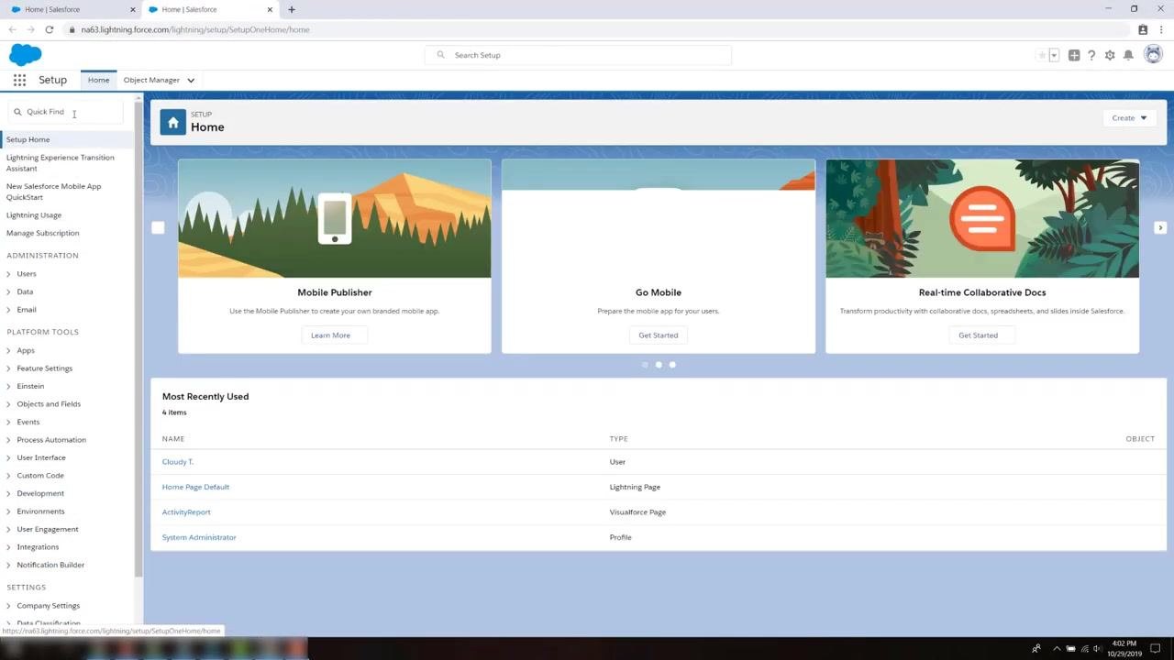Open the App Launcher grid icon
Screen dimensions: 1174x660
(x=19, y=80)
